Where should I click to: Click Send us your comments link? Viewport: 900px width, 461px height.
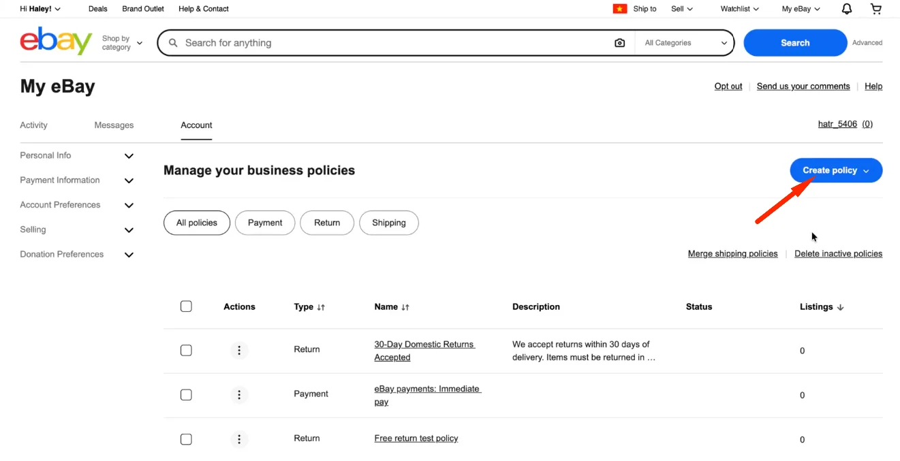click(x=803, y=86)
